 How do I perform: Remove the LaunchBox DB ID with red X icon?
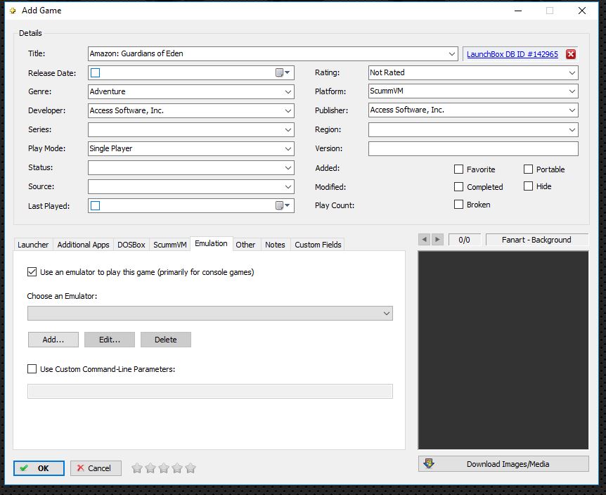[570, 54]
